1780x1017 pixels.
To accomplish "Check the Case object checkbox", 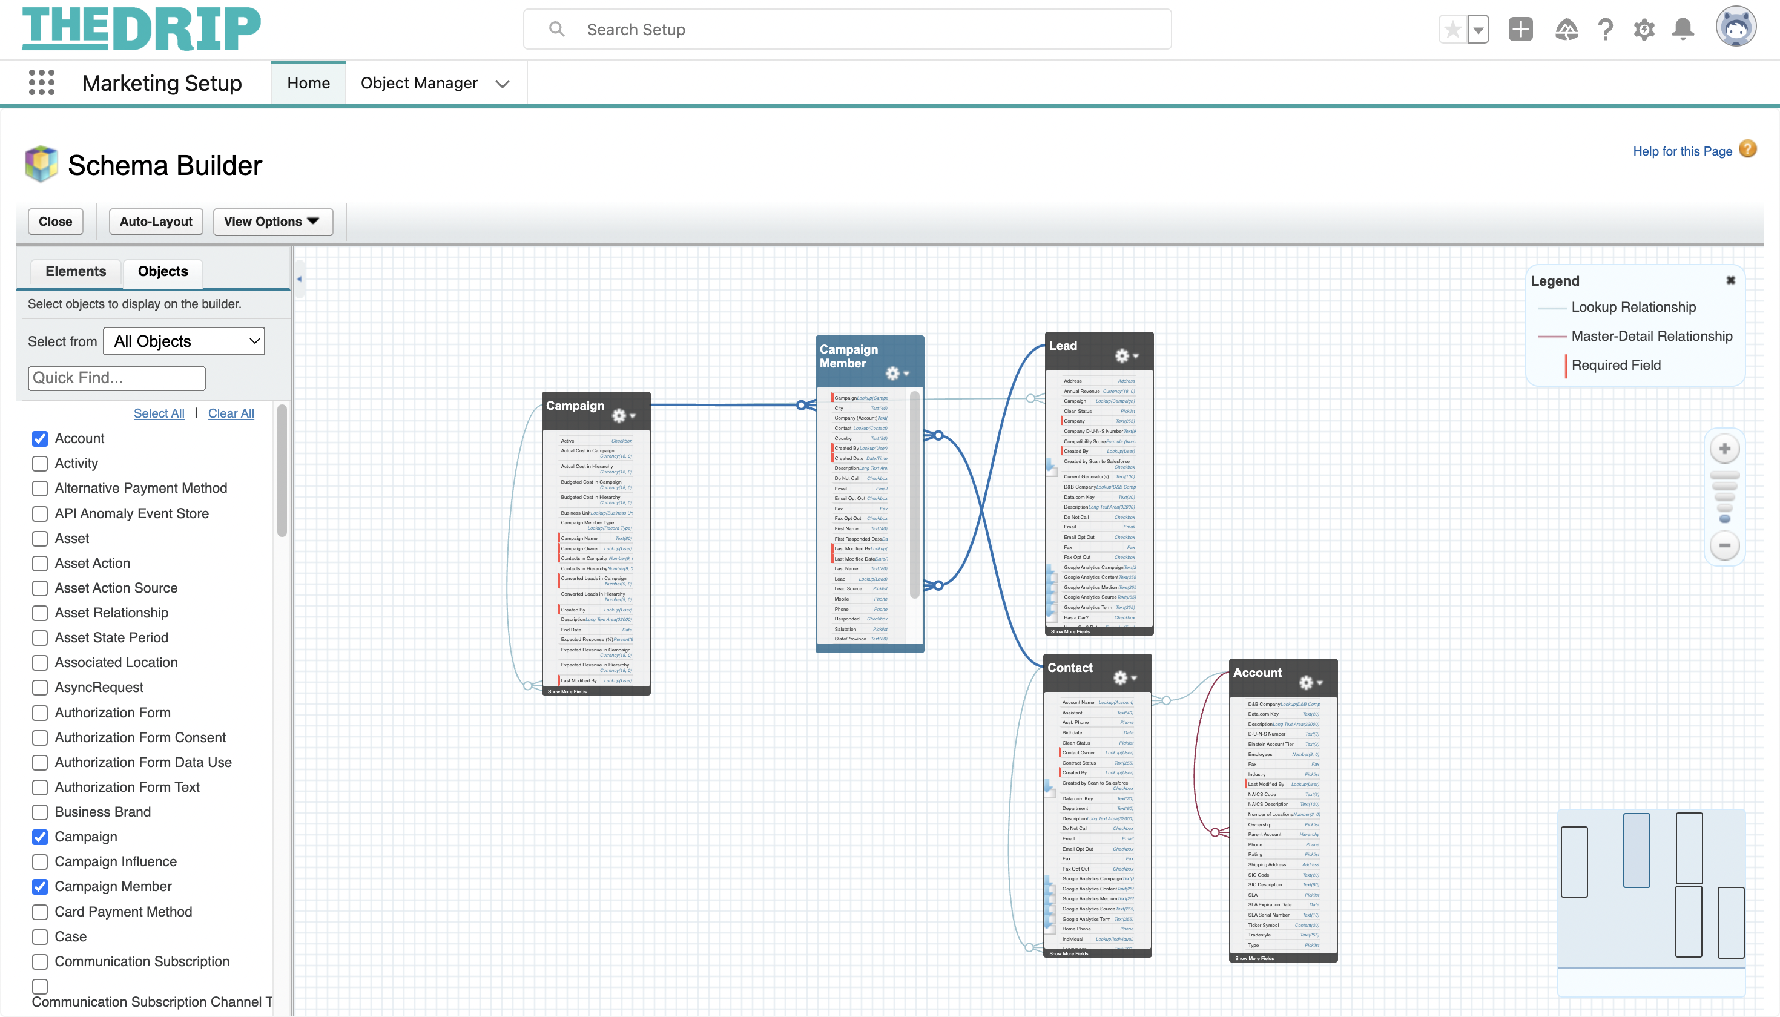I will (x=40, y=936).
